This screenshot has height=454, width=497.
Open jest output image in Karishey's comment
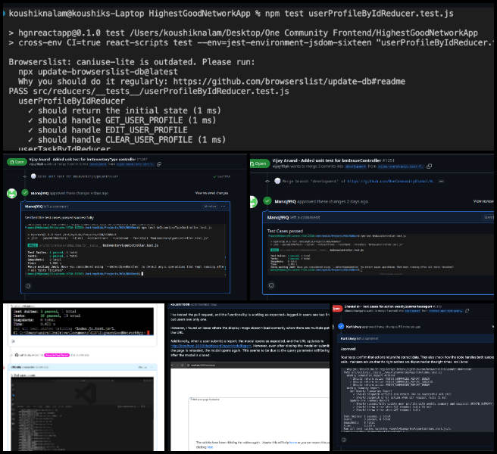(417, 400)
